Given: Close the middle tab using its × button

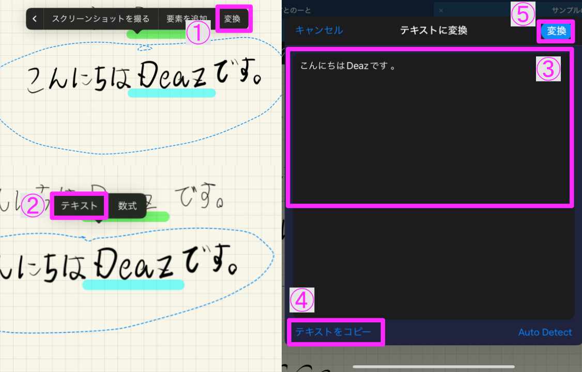Looking at the screenshot, I should click(441, 9).
